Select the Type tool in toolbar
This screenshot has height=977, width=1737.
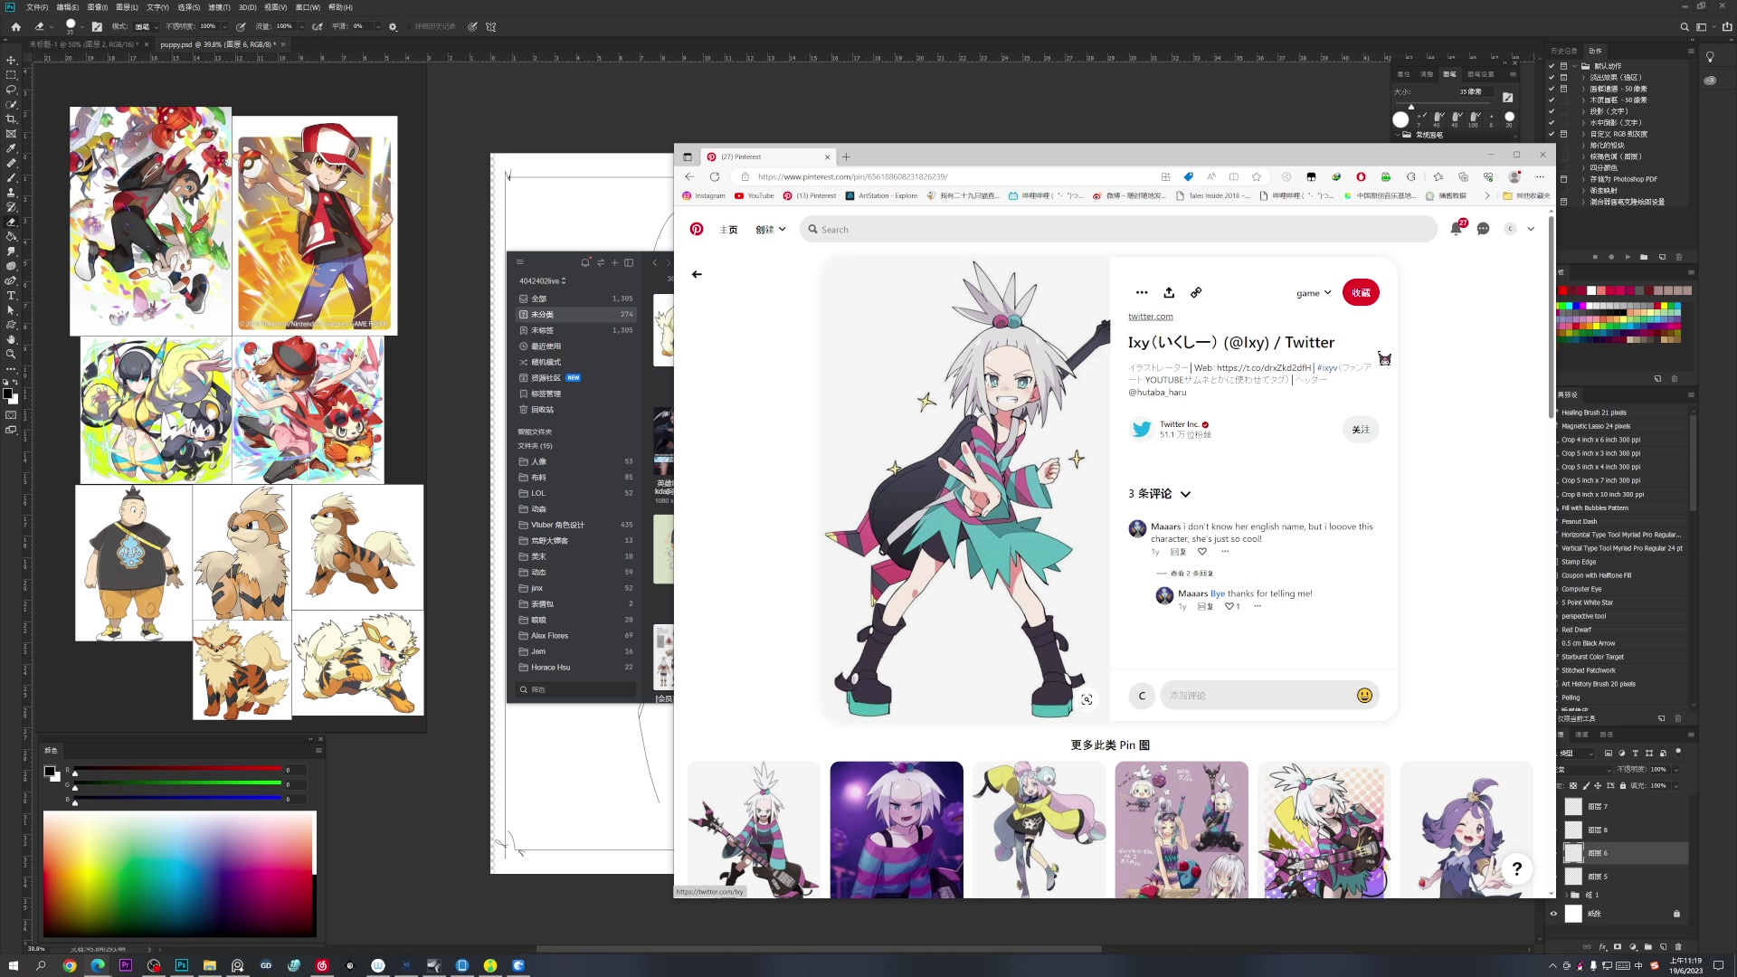11,296
